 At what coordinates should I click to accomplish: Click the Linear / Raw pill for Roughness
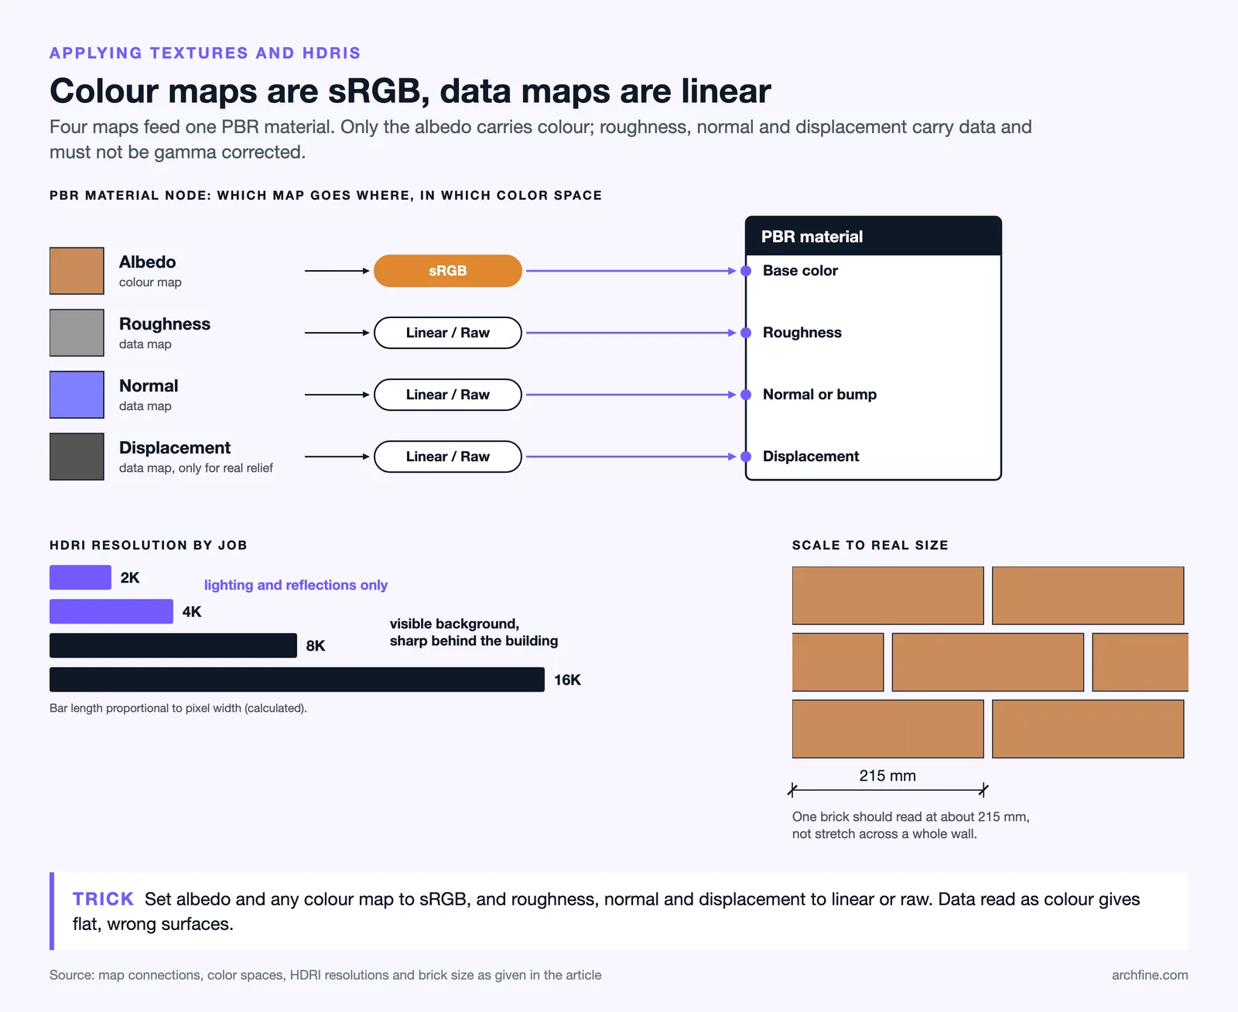tap(448, 333)
